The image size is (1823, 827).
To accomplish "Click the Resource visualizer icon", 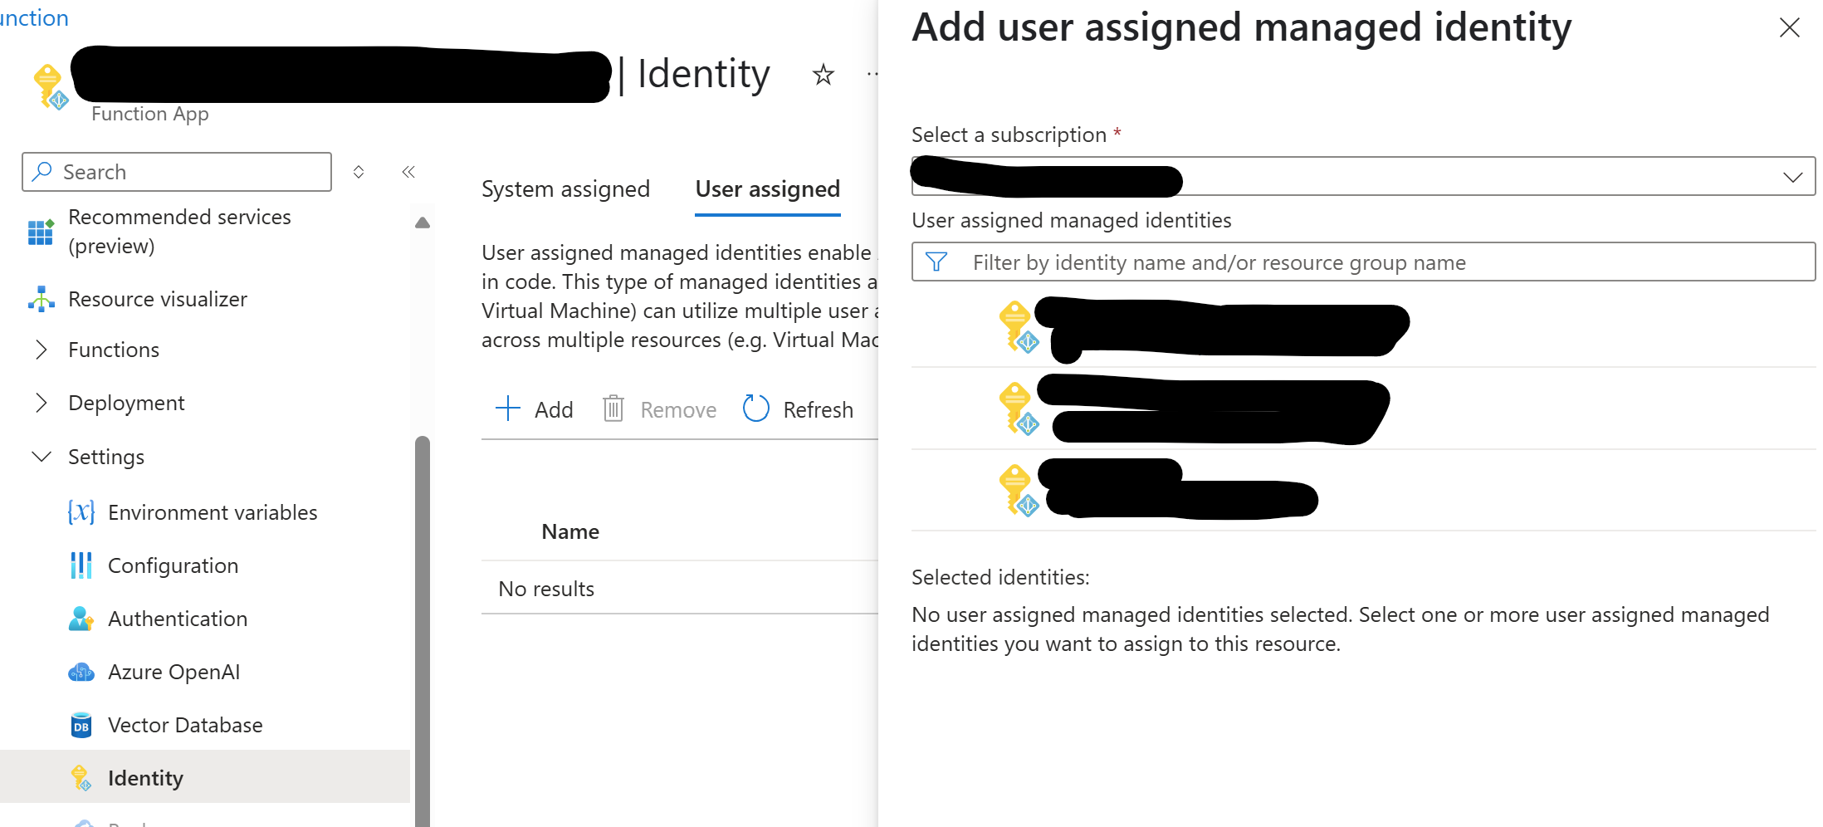I will click(x=41, y=299).
